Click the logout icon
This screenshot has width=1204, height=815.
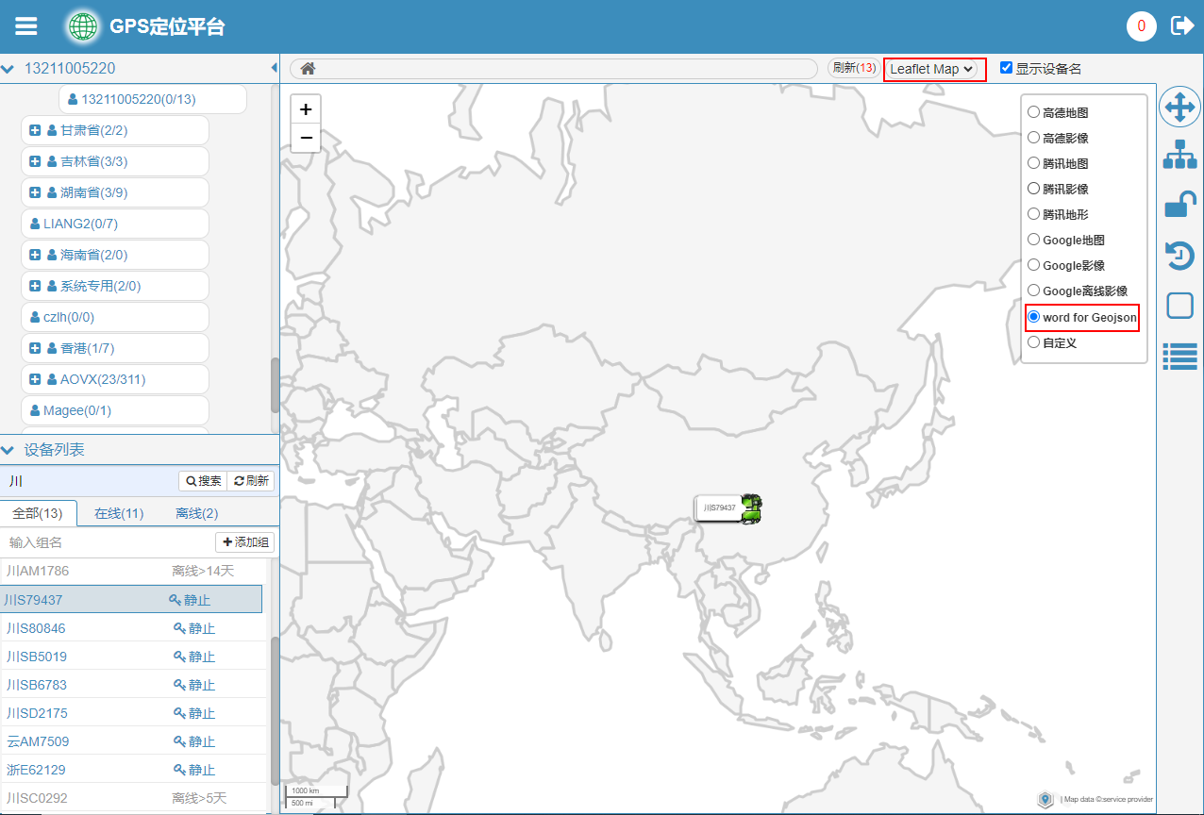[x=1181, y=25]
